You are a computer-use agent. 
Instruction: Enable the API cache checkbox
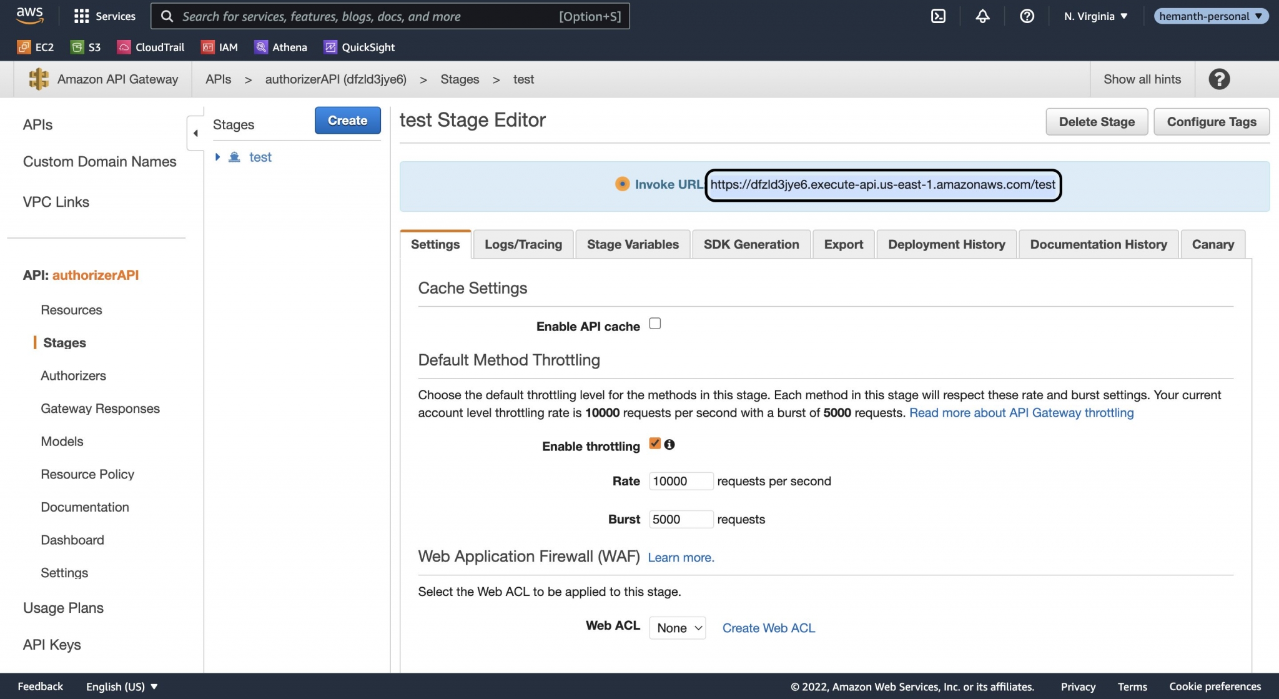pos(654,323)
